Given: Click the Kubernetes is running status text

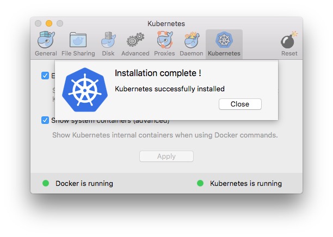Looking at the screenshot, I should point(246,183).
